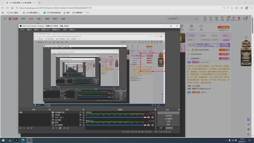This screenshot has width=254, height=143.
Task: Toggle visibility of 游戏捕获 source
Action: tap(80, 120)
